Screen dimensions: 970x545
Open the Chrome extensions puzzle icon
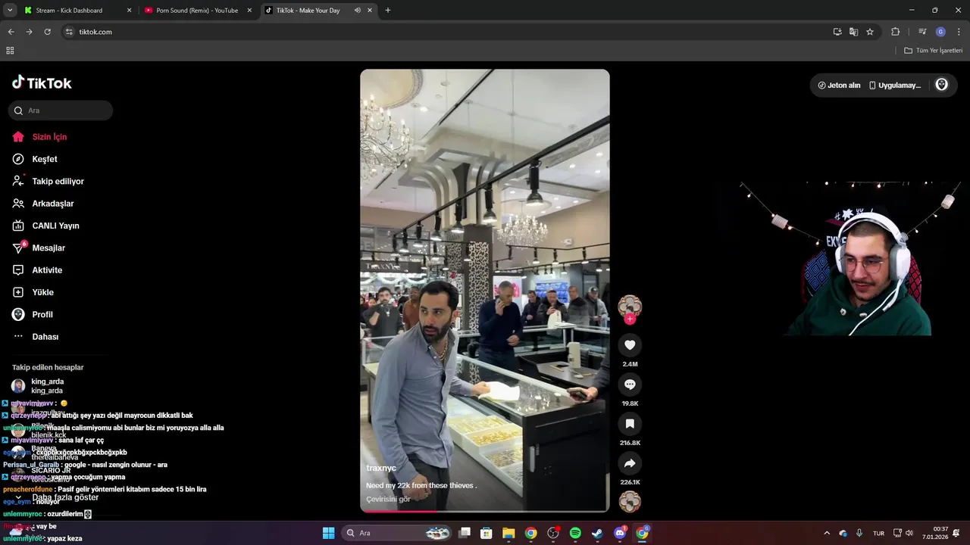pyautogui.click(x=895, y=32)
